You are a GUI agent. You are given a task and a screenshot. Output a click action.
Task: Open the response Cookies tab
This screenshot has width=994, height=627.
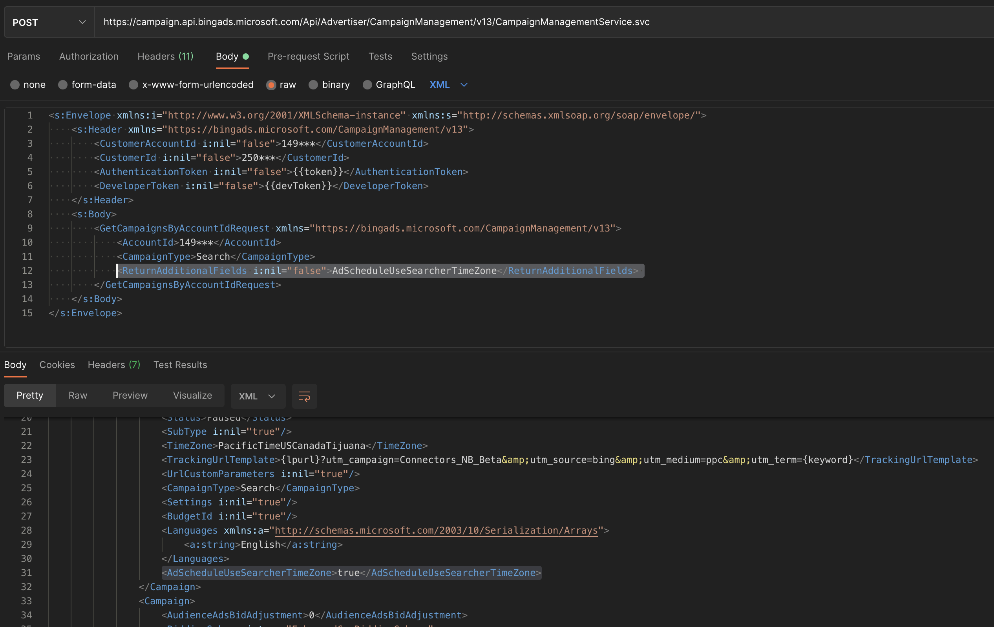click(x=57, y=365)
